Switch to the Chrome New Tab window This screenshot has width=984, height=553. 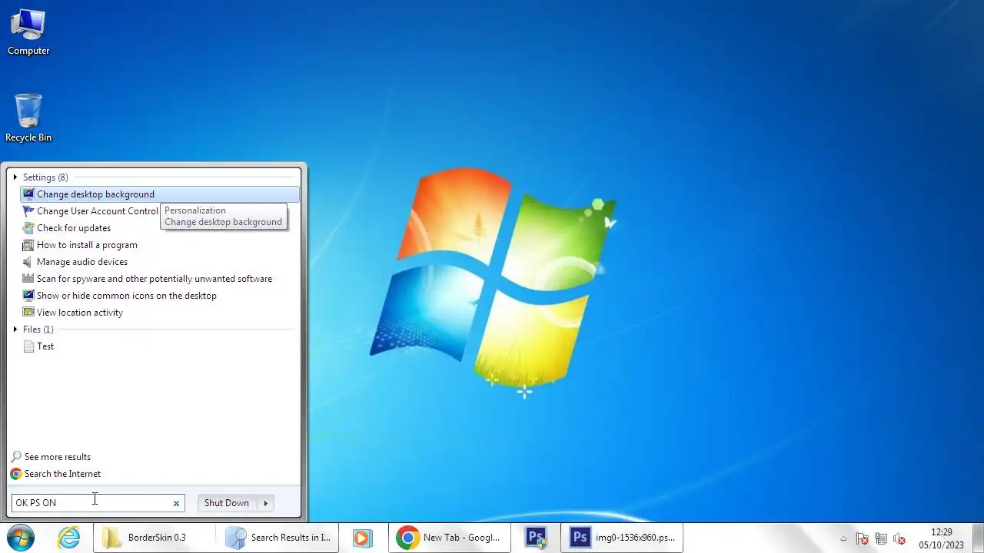point(450,537)
